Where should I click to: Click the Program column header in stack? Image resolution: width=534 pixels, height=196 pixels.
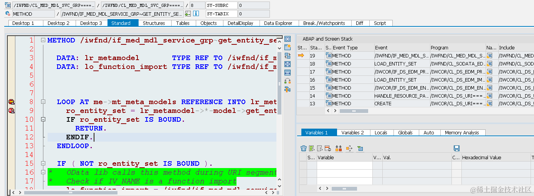tap(458, 48)
